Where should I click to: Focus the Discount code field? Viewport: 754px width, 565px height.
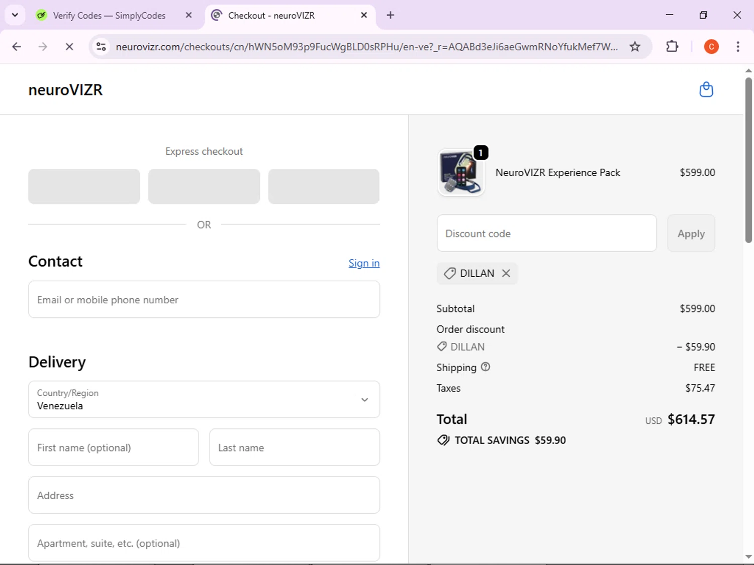point(546,234)
